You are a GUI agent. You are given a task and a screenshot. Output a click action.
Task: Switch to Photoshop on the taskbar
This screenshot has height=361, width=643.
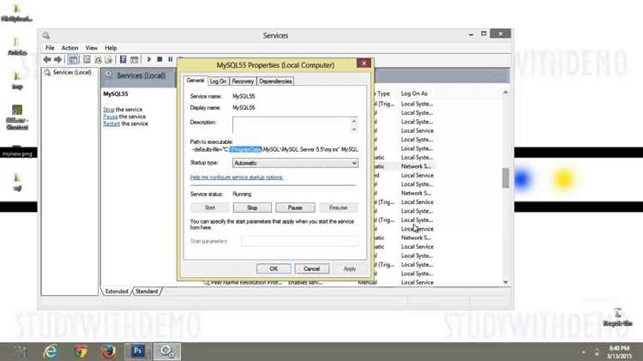[x=138, y=352]
